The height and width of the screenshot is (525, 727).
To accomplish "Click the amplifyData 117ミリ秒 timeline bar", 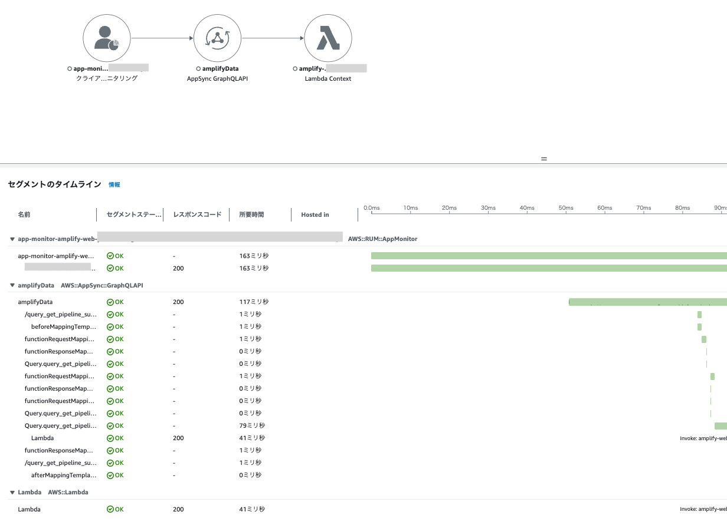I will point(648,302).
